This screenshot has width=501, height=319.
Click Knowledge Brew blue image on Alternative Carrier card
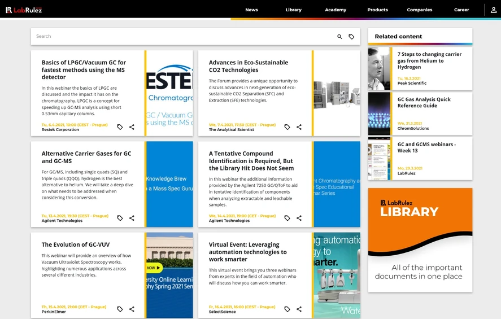(169, 184)
